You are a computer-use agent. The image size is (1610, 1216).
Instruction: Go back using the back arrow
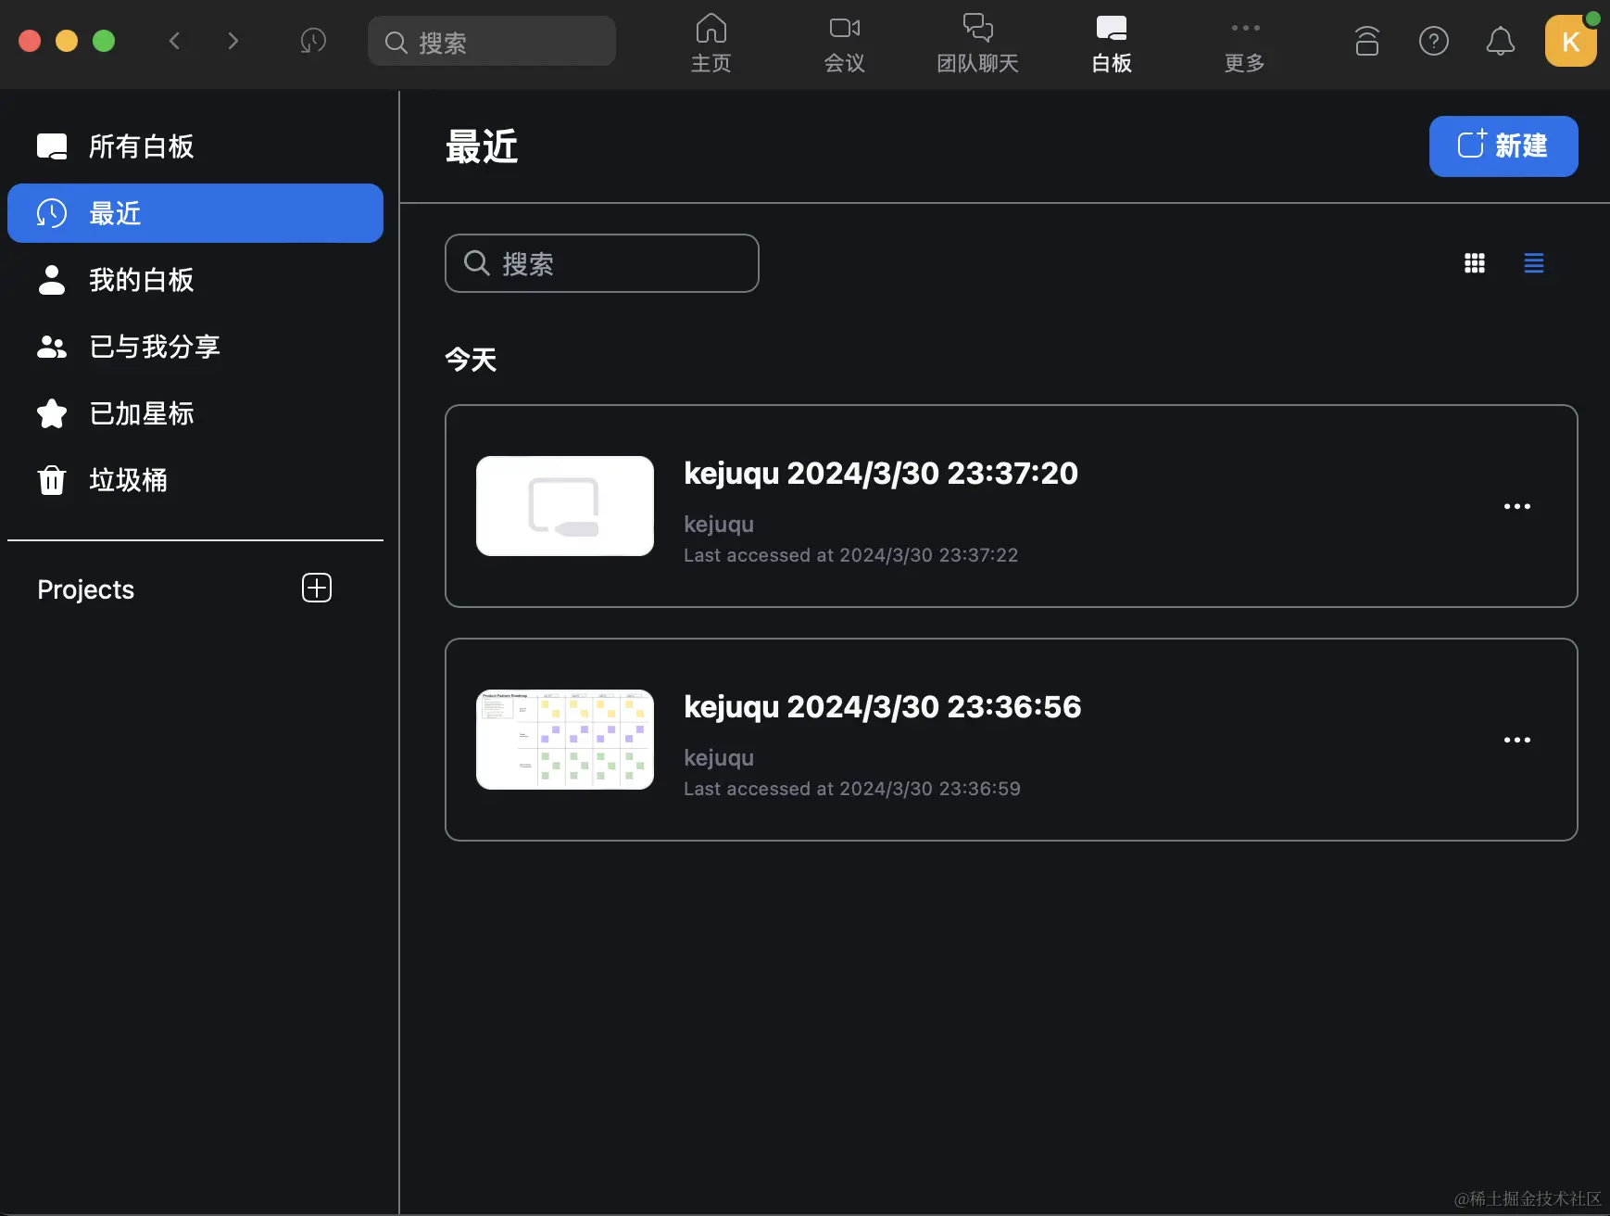[174, 41]
